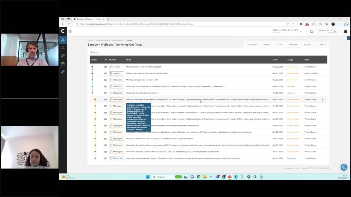Screen dimensions: 351x197
Task: Switch to the Scenes tab
Action: 308,45
